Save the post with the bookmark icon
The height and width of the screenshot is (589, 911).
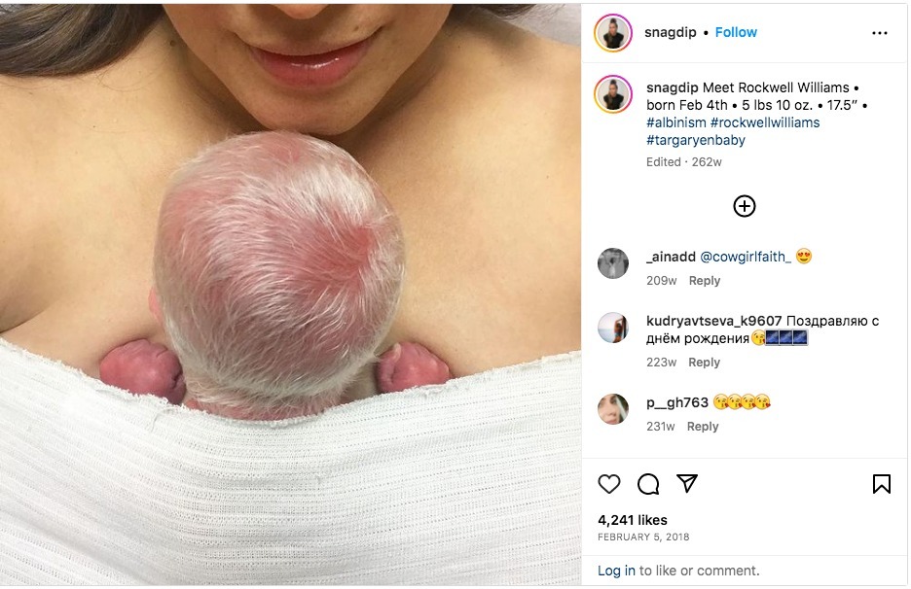pyautogui.click(x=882, y=484)
